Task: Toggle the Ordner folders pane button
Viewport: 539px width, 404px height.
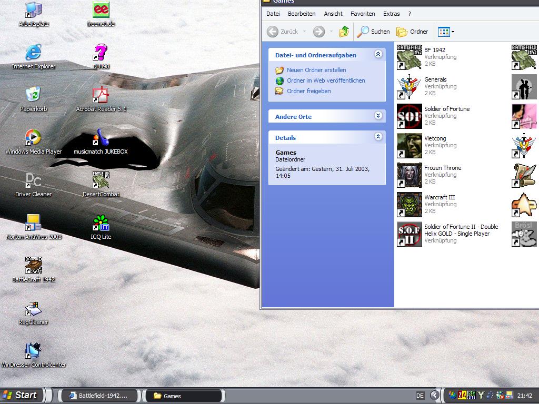Action: pos(412,32)
